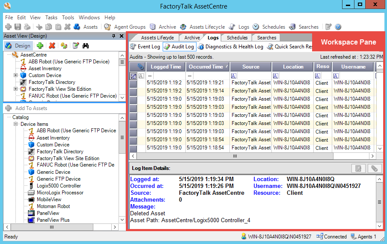
Task: Switch to the Searches tab
Action: coord(267,38)
